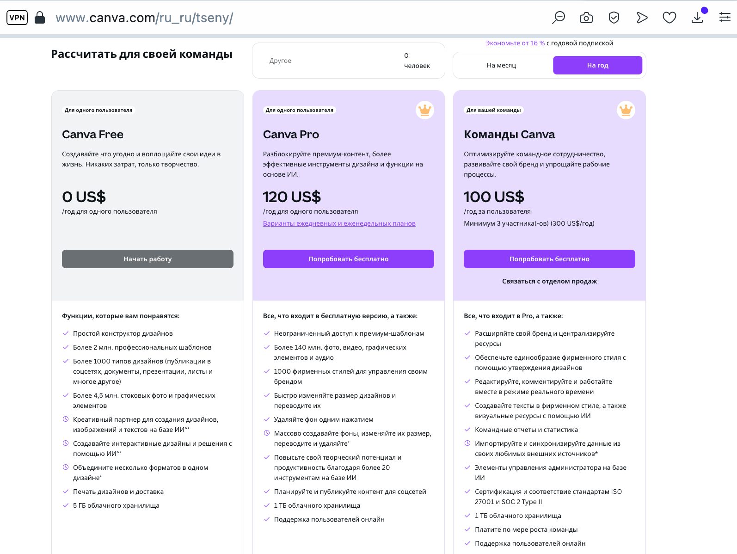Screen dimensions: 737x554
Task: Click Связаться с отделом продаж
Action: pos(549,281)
